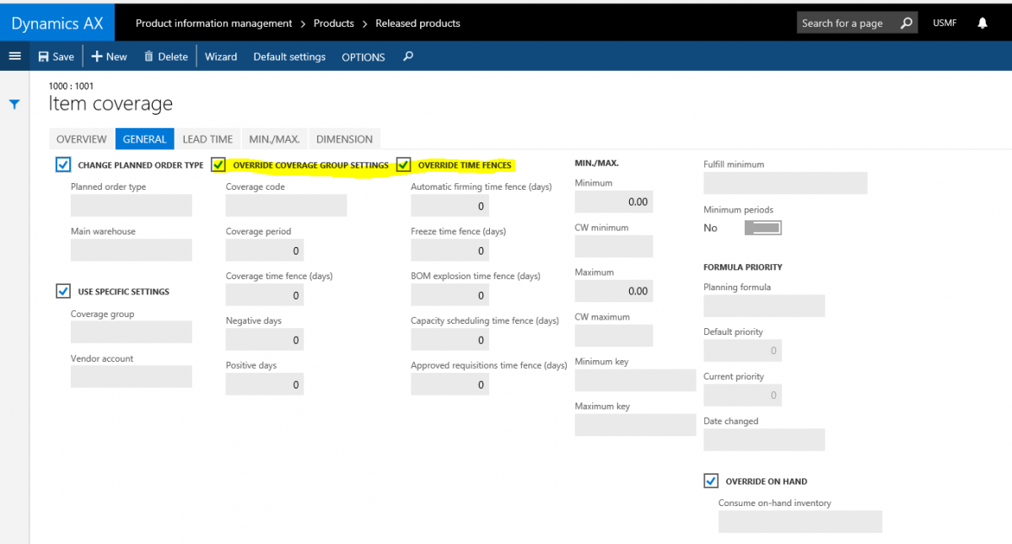Click Coverage time fence (days) field

[265, 295]
